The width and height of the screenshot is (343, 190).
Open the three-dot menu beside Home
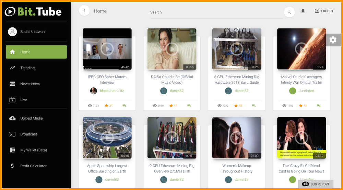[84, 11]
